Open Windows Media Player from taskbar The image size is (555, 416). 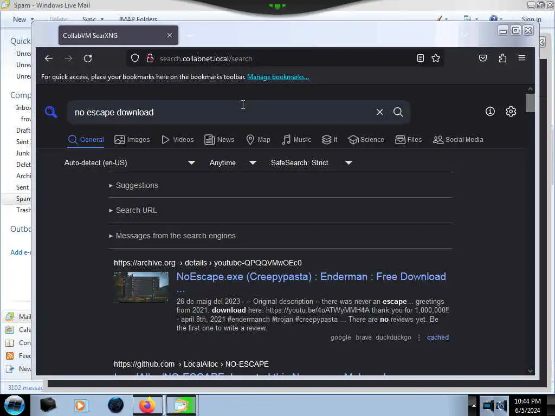pyautogui.click(x=80, y=405)
